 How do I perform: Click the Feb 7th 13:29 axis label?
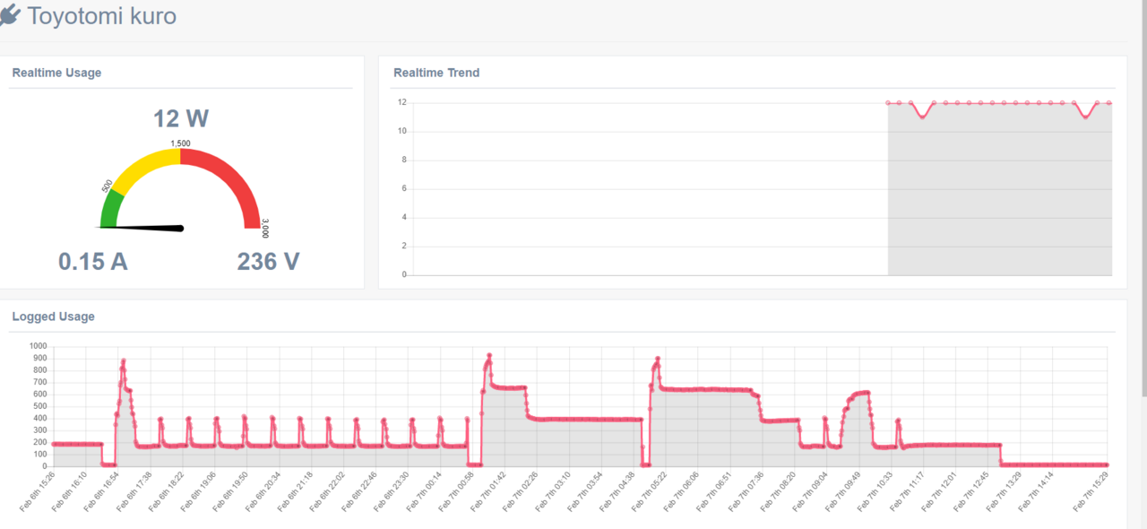[1003, 492]
